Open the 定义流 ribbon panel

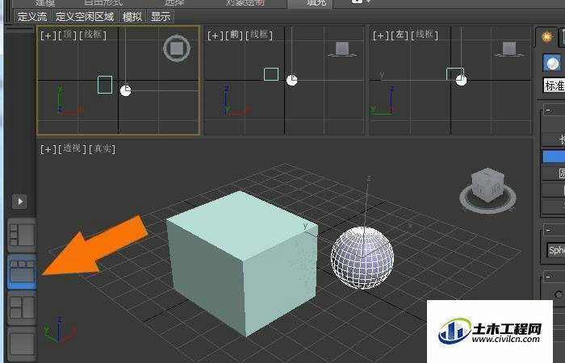tap(32, 17)
